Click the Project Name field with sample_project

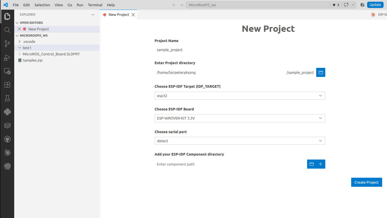tap(240, 50)
